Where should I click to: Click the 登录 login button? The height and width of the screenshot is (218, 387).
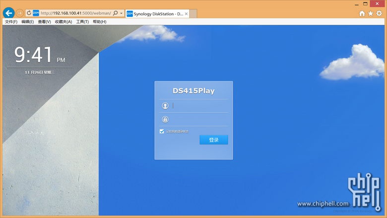click(x=214, y=140)
